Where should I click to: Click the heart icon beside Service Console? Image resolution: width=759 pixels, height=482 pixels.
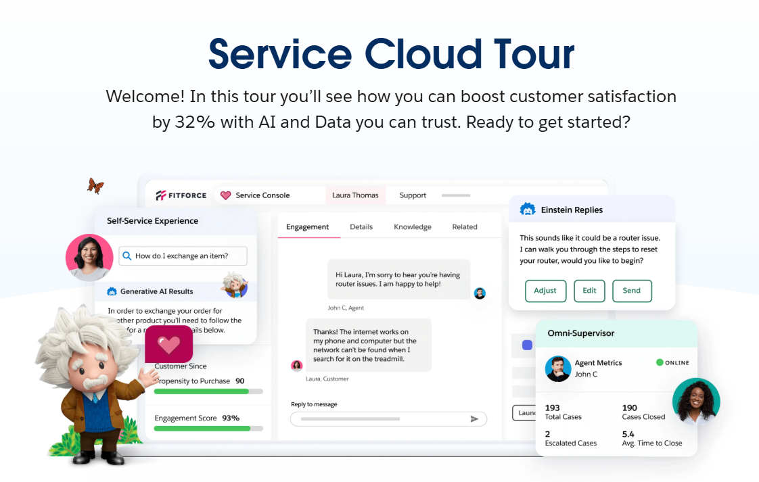pos(226,195)
